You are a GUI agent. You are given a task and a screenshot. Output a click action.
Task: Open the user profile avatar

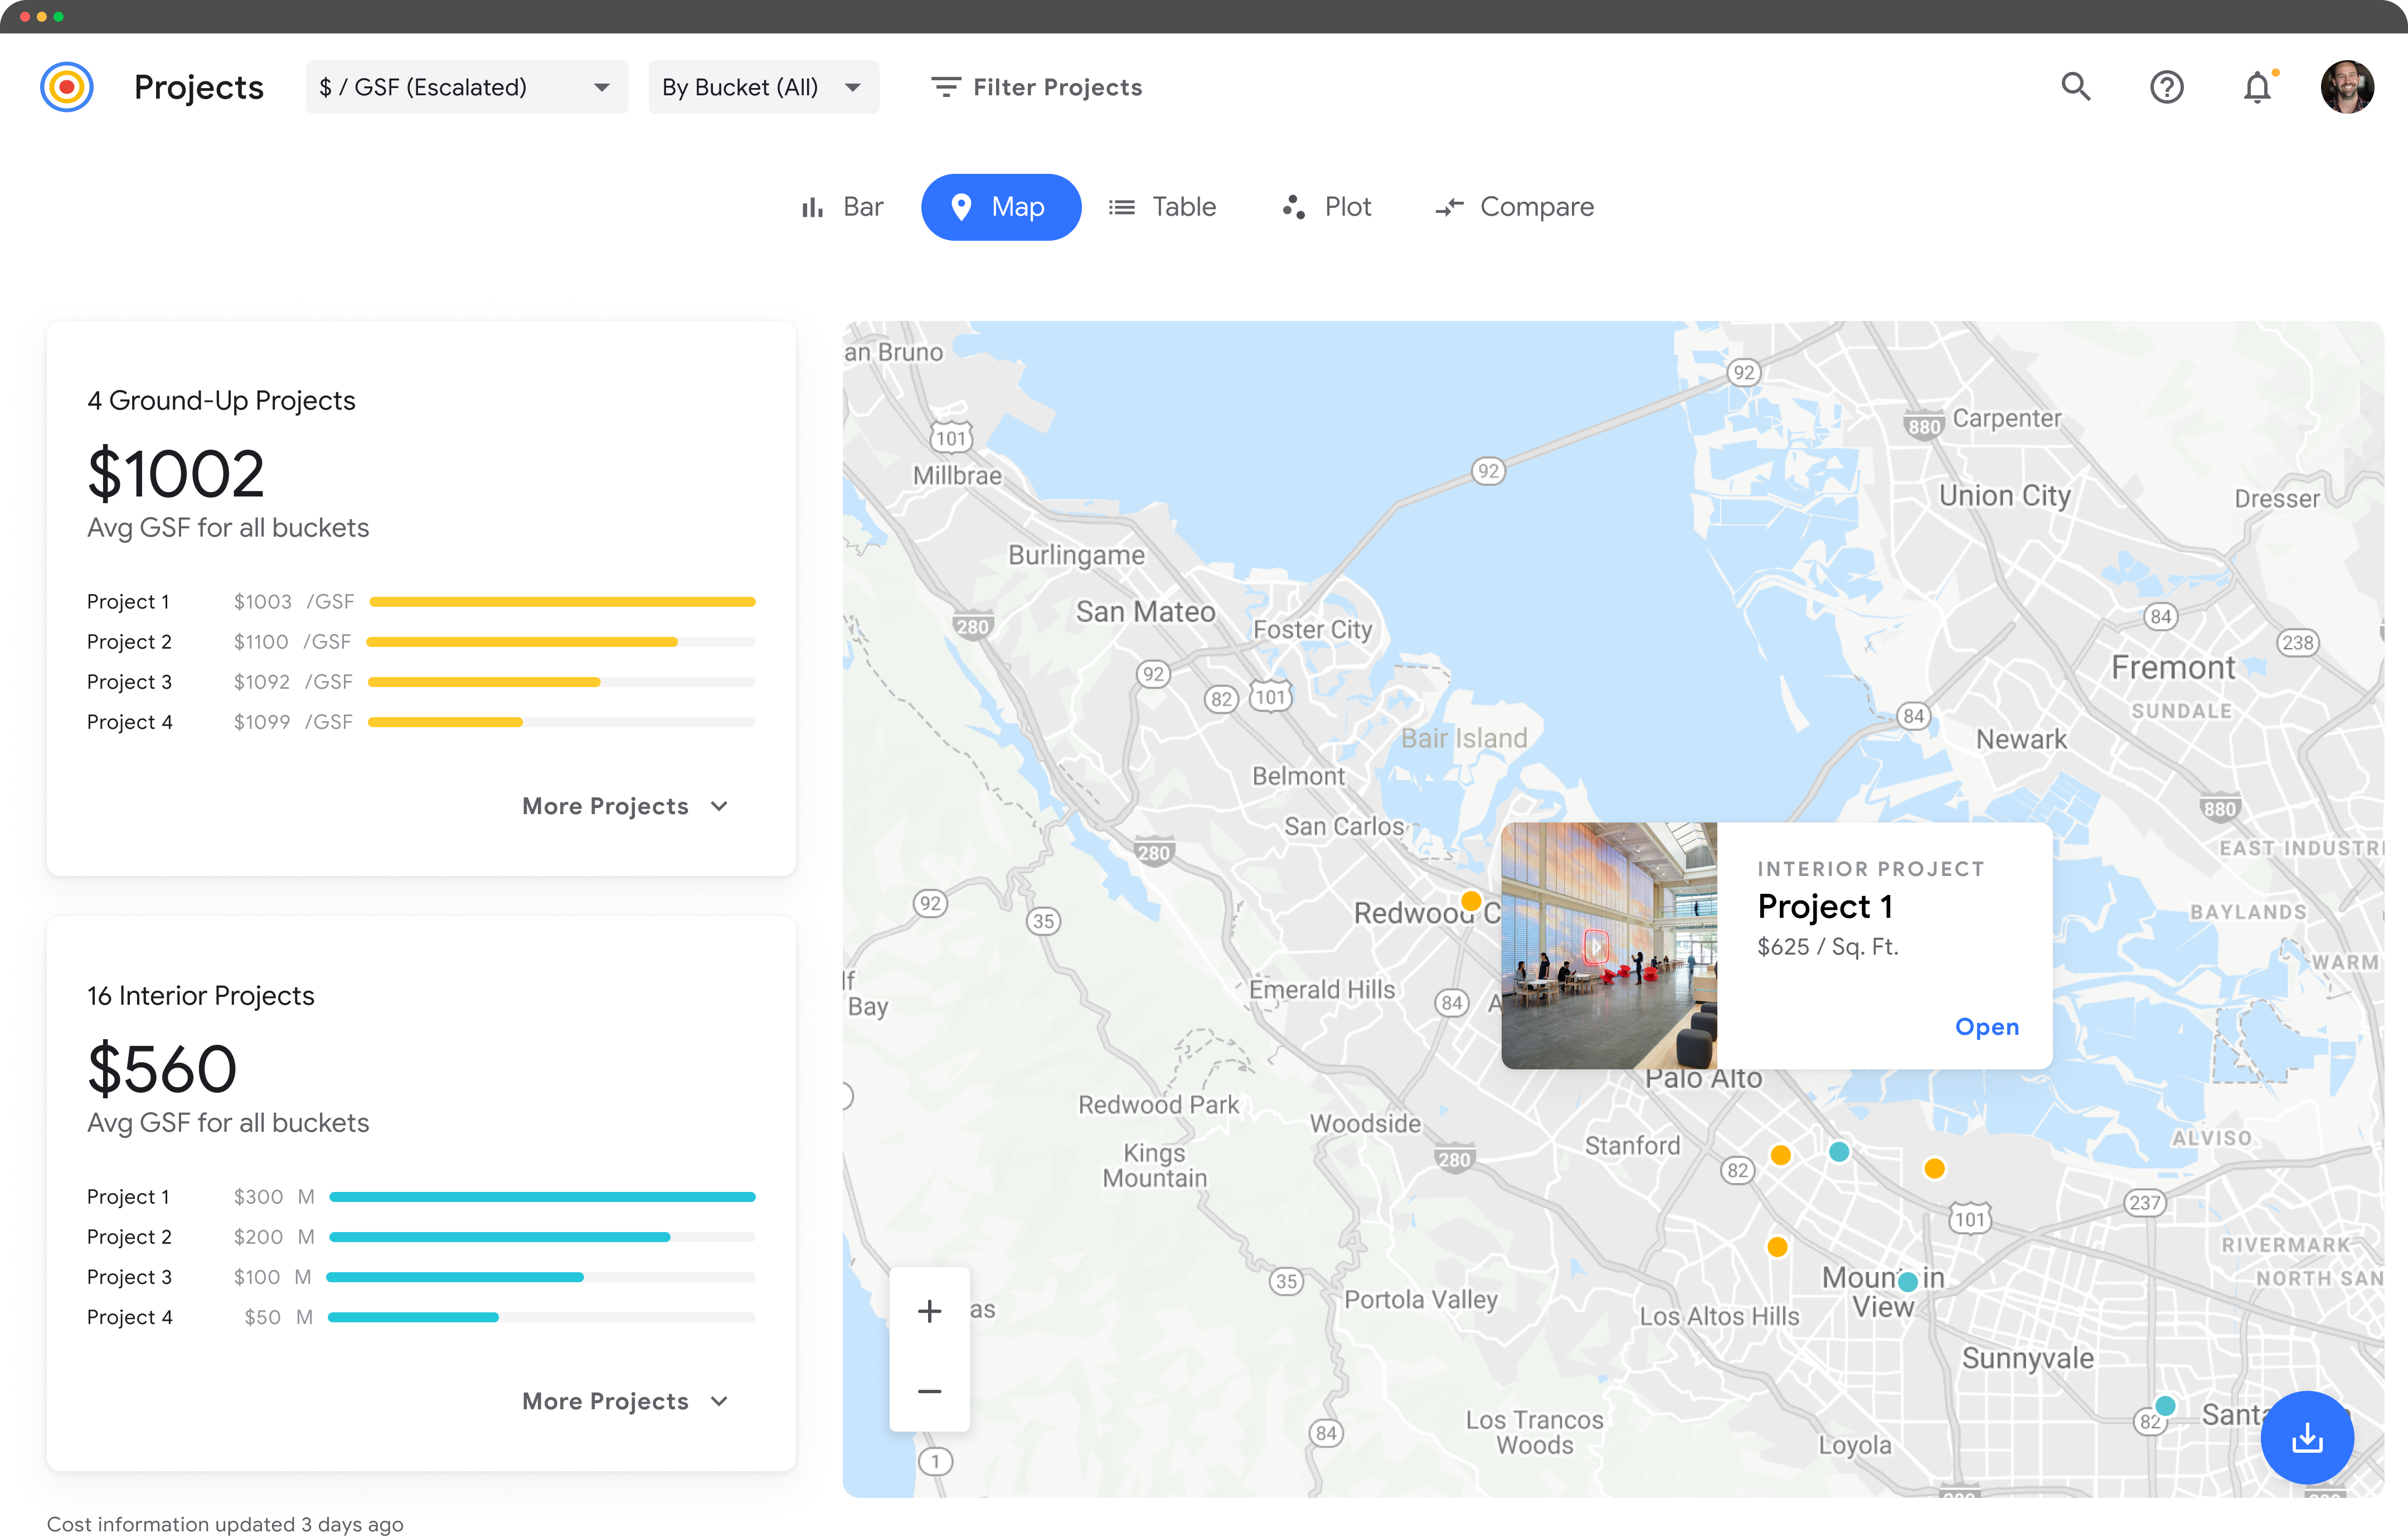pos(2346,87)
